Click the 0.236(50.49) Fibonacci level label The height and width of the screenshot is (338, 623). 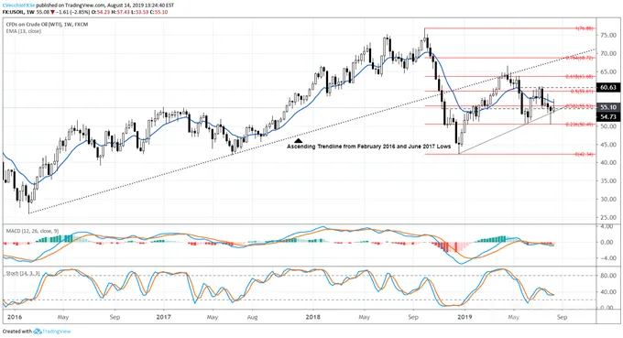tap(579, 125)
